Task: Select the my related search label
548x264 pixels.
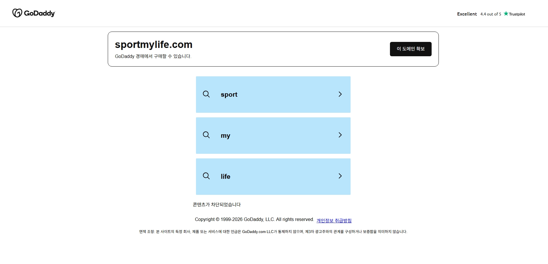Action: [226, 136]
